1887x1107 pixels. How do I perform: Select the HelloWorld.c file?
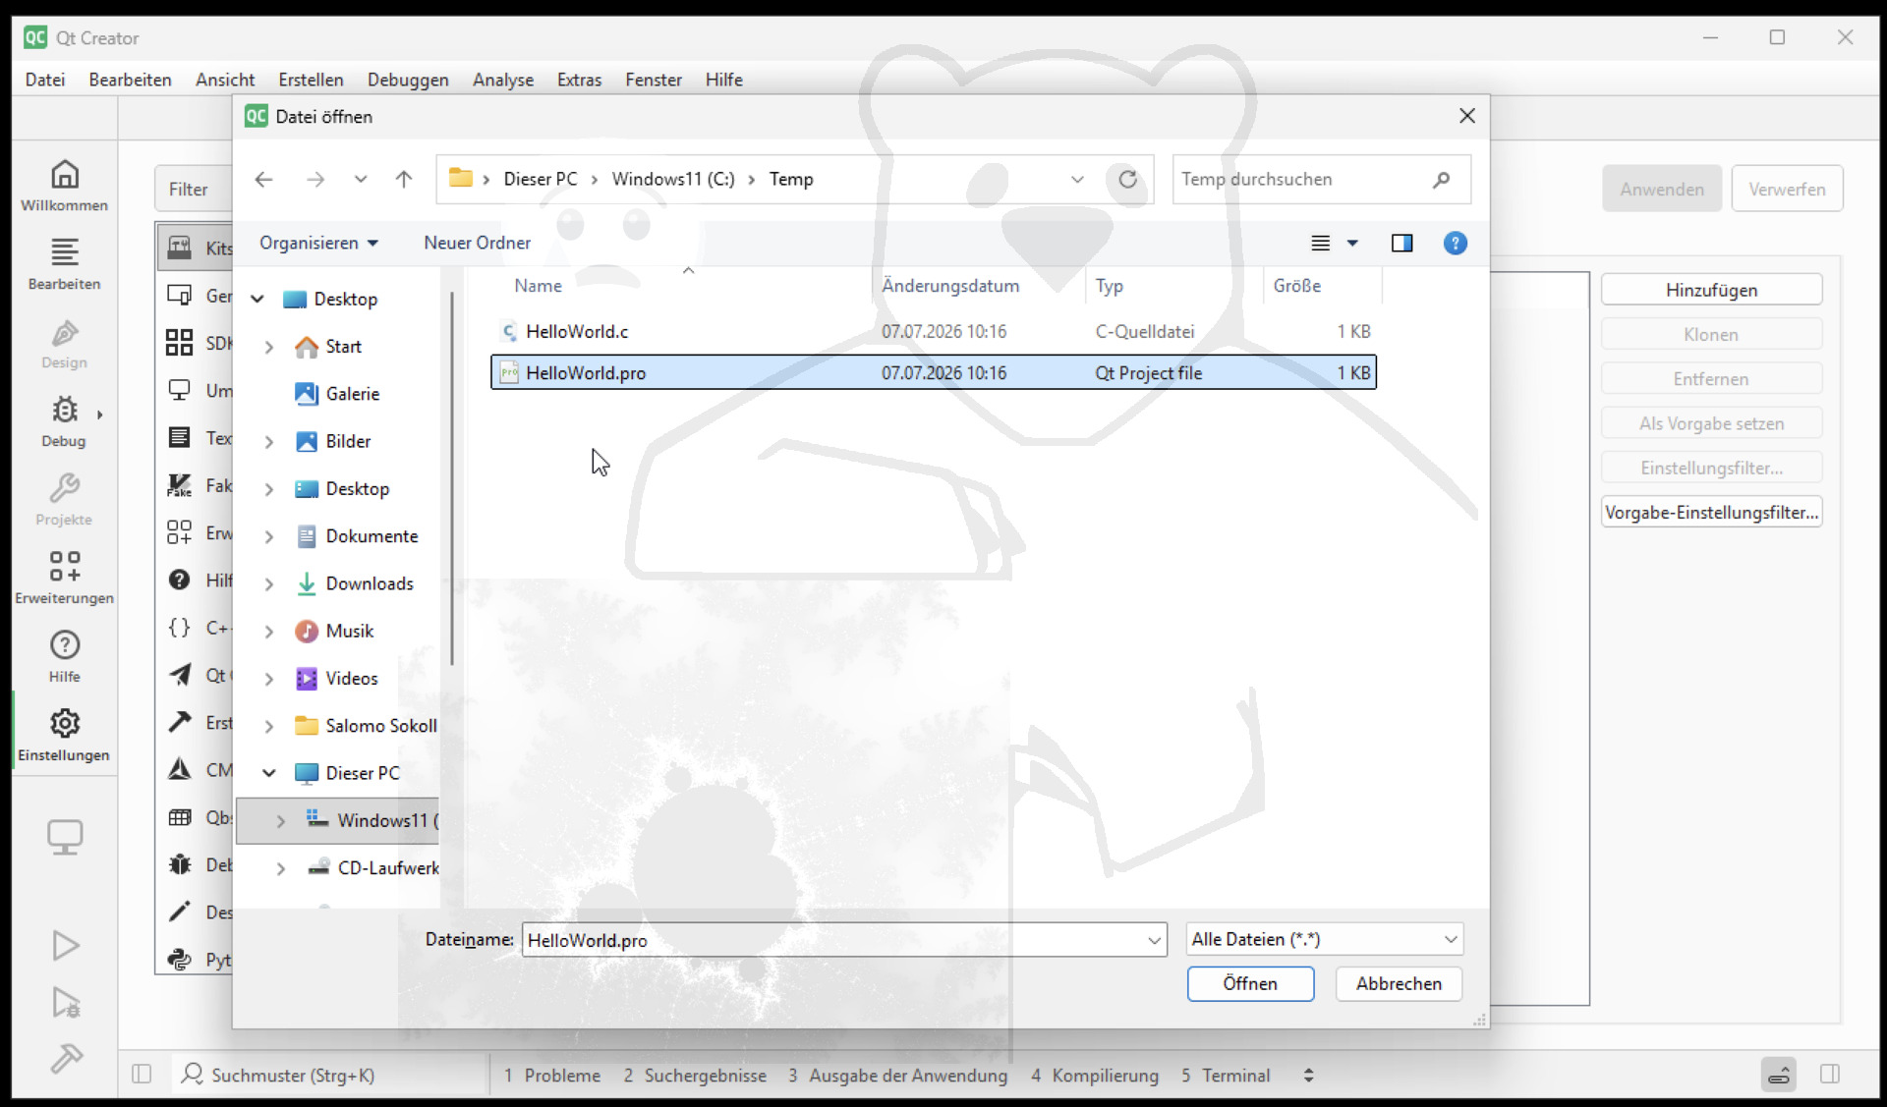(x=933, y=332)
